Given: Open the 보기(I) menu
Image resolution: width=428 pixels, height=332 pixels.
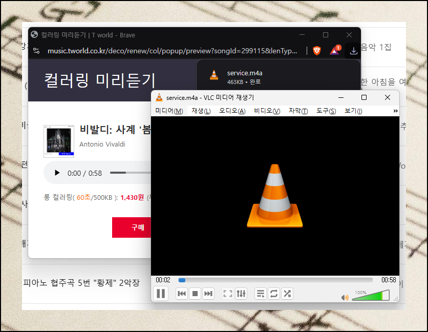Looking at the screenshot, I should [x=353, y=111].
